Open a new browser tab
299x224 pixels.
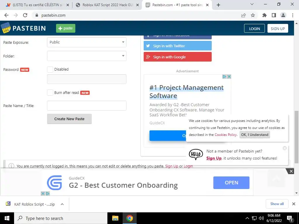218,5
